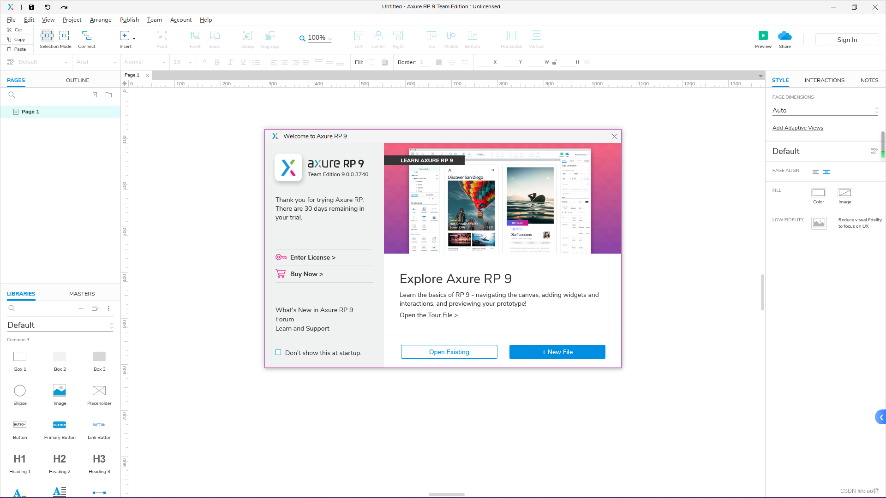Click the Fill Color box in Style panel
Viewport: 886px width, 498px height.
click(x=819, y=193)
